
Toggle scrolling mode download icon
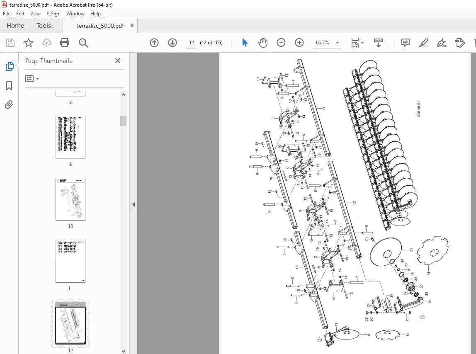point(378,43)
